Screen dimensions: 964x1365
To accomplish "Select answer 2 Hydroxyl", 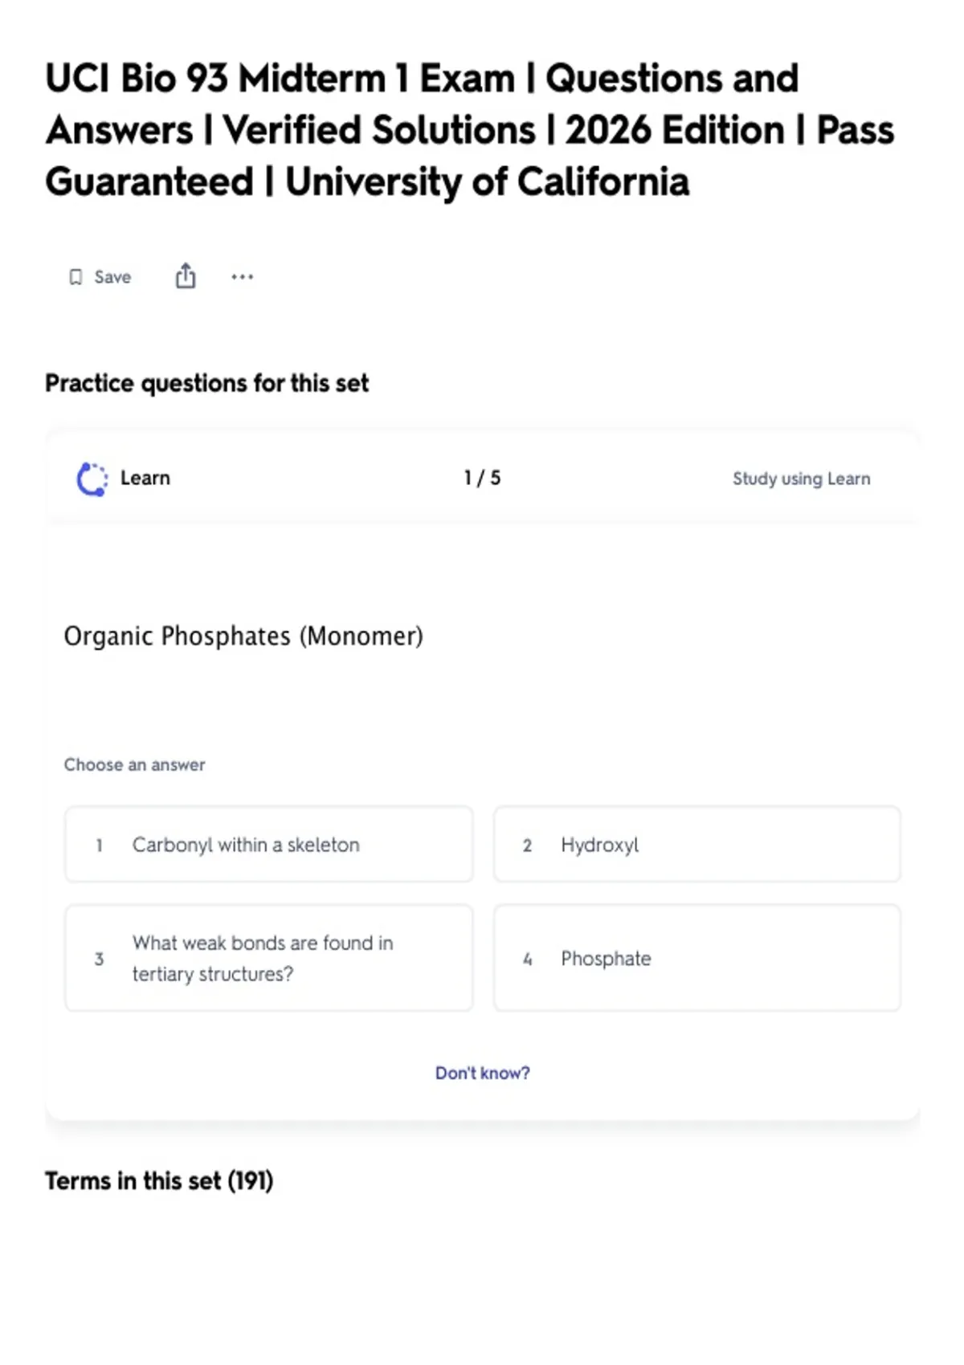I will 697,845.
